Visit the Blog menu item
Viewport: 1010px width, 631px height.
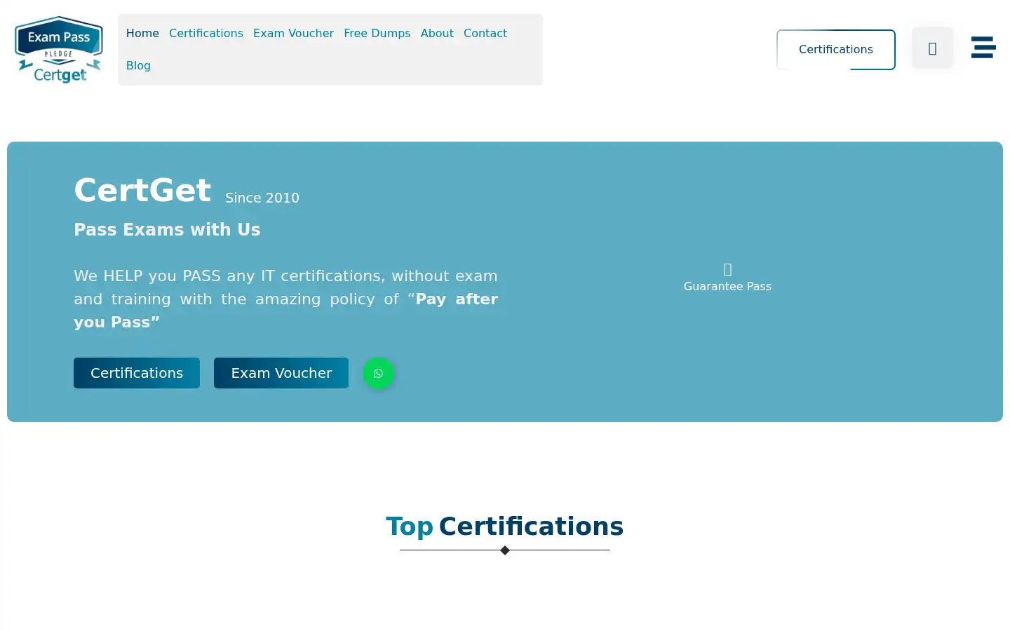[x=138, y=65]
